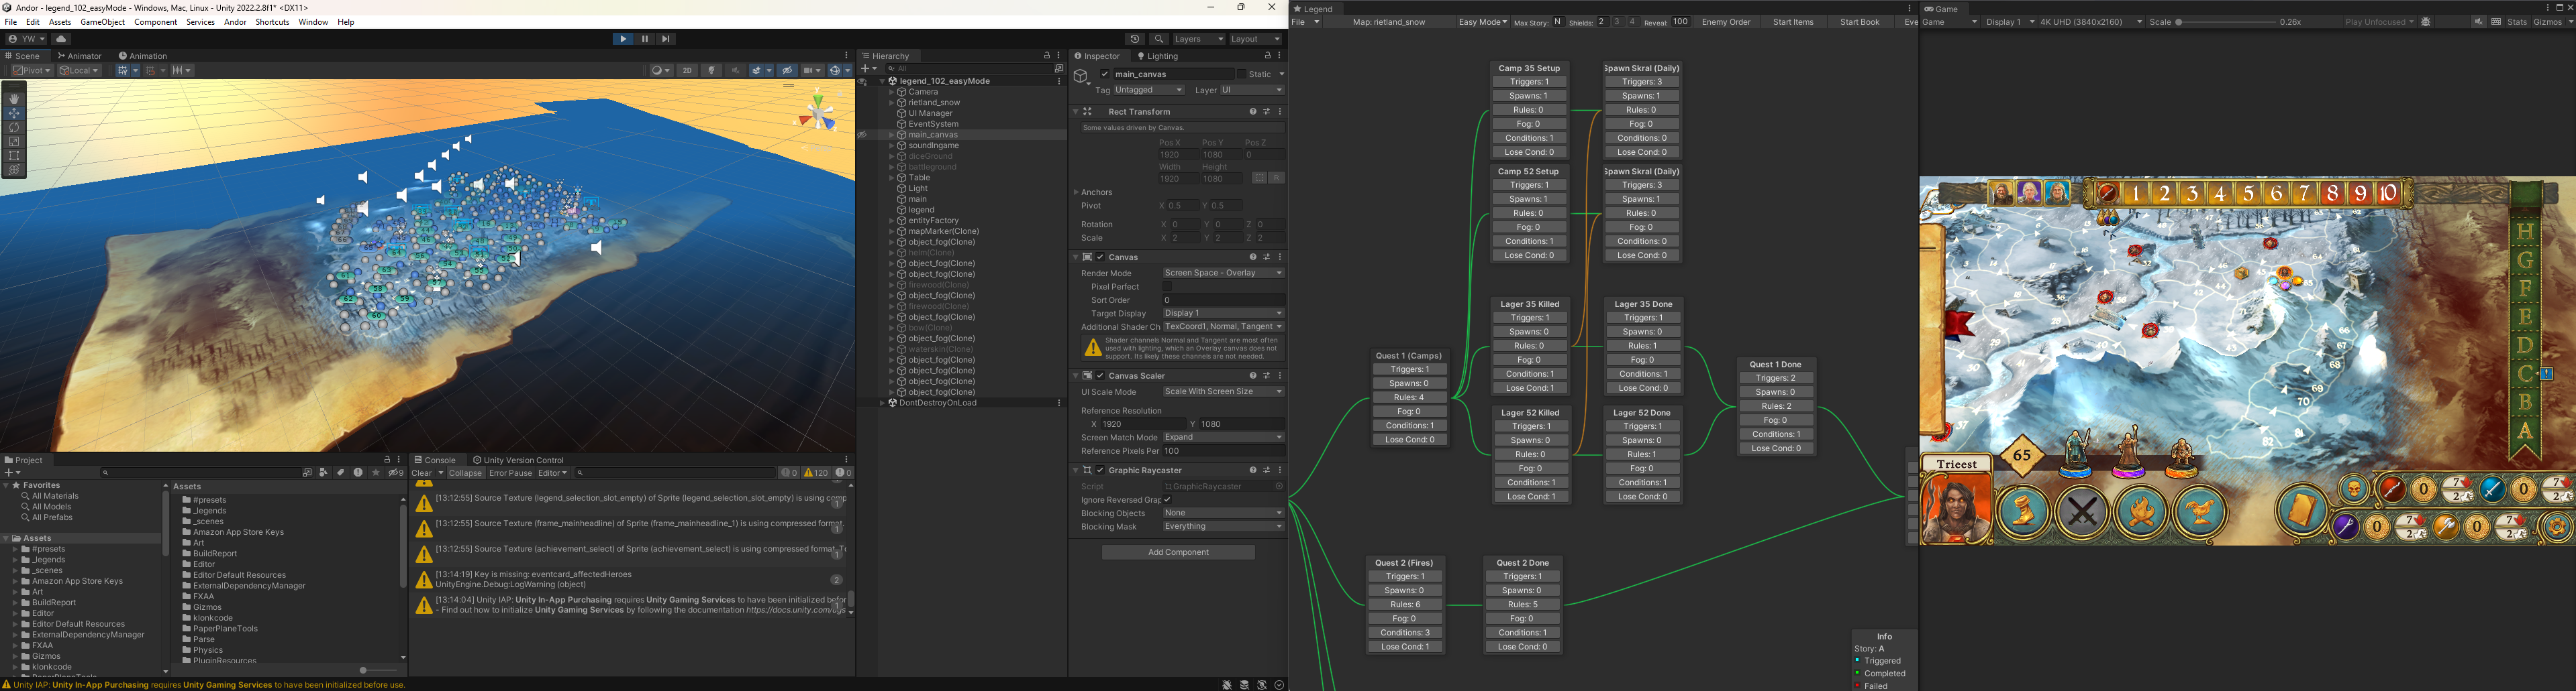Open the Andor menu
The height and width of the screenshot is (691, 2576).
[235, 22]
